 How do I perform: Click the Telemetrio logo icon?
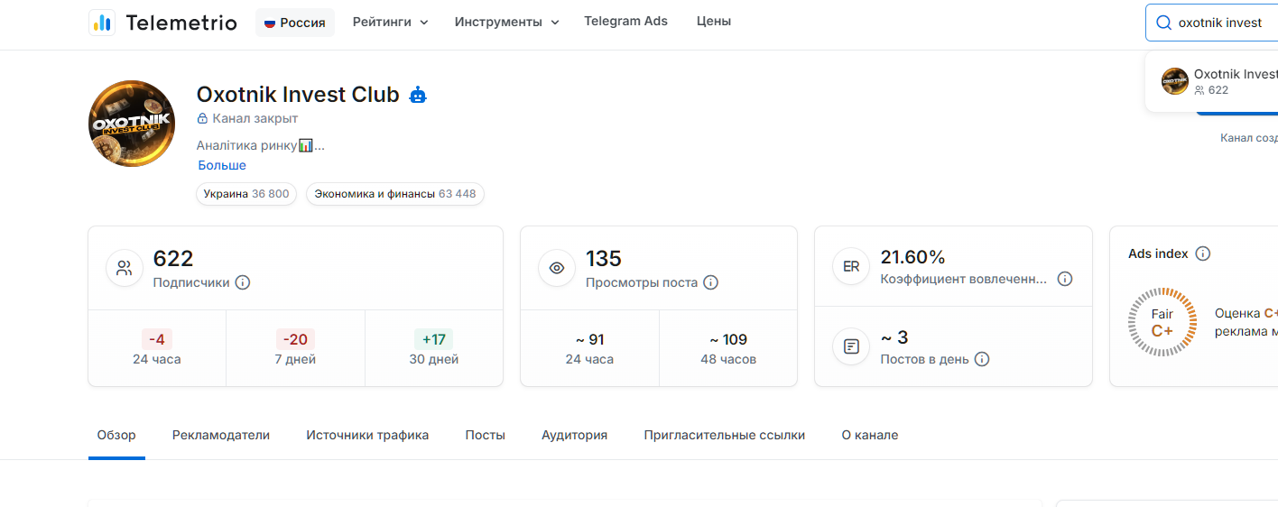pos(102,23)
